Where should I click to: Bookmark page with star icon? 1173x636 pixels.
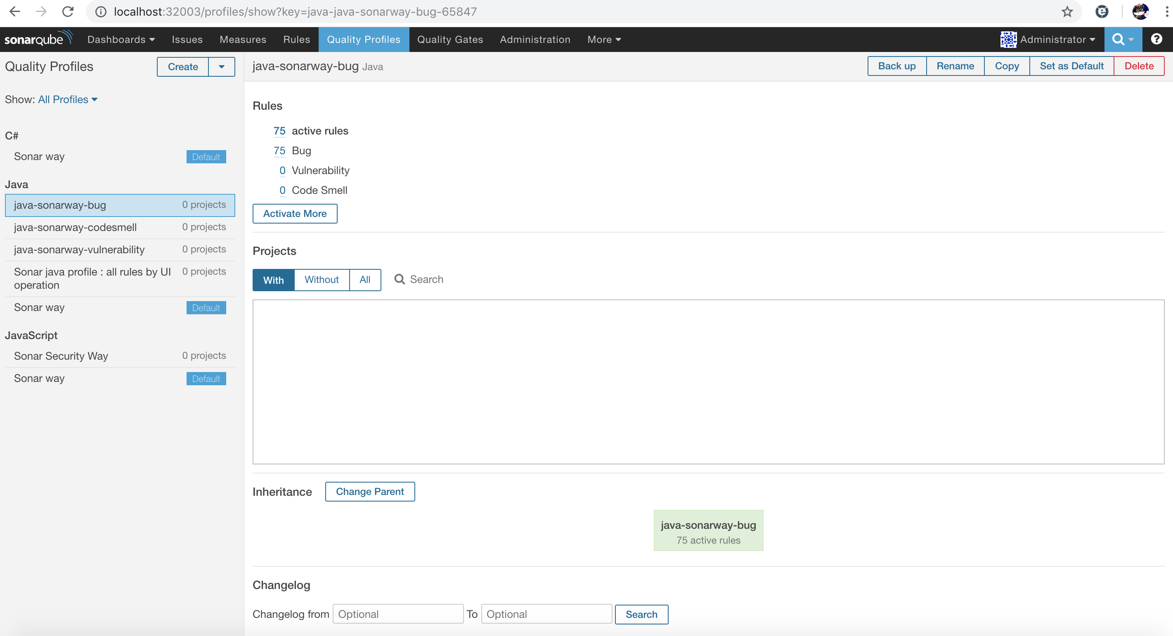point(1067,12)
